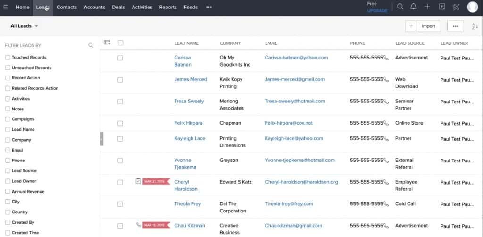Open the three-dot more actions button
483x237 pixels.
455,26
